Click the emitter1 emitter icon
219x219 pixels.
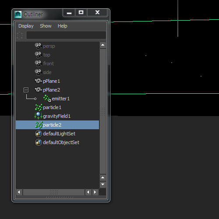click(x=47, y=98)
